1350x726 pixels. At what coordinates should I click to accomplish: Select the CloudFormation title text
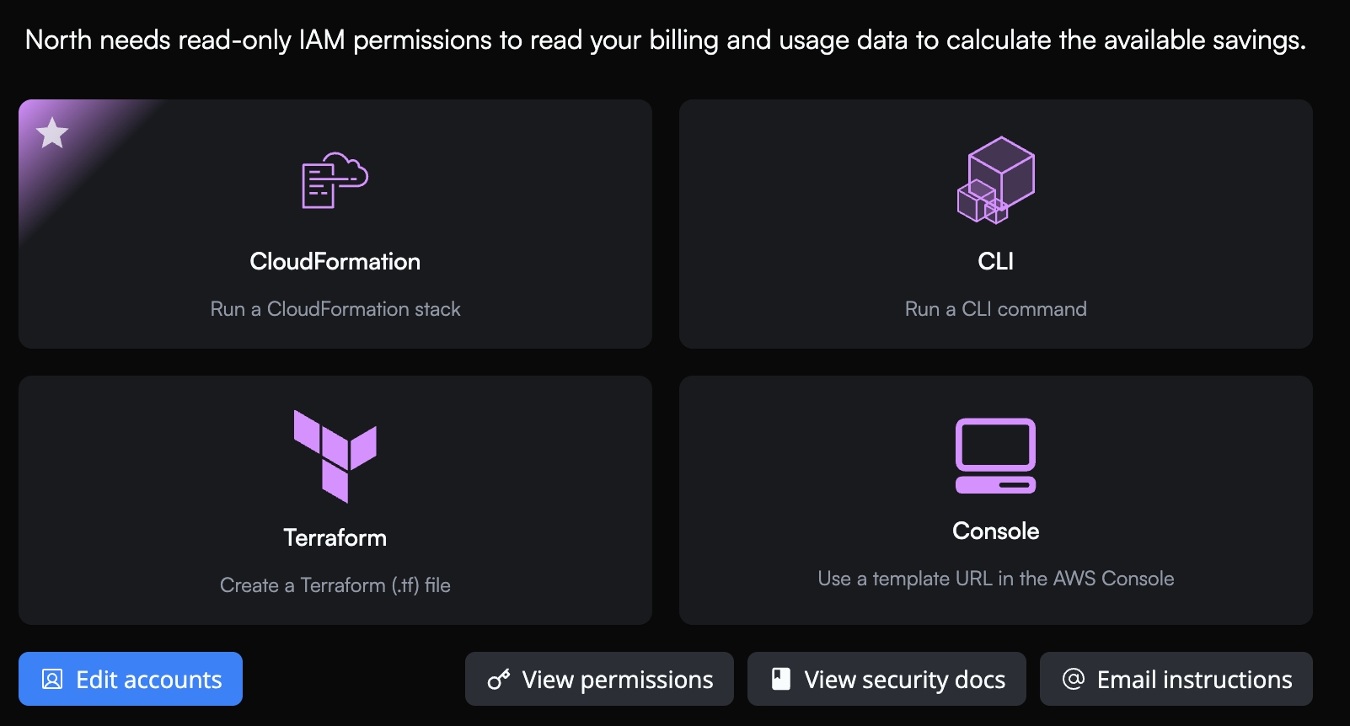[335, 262]
